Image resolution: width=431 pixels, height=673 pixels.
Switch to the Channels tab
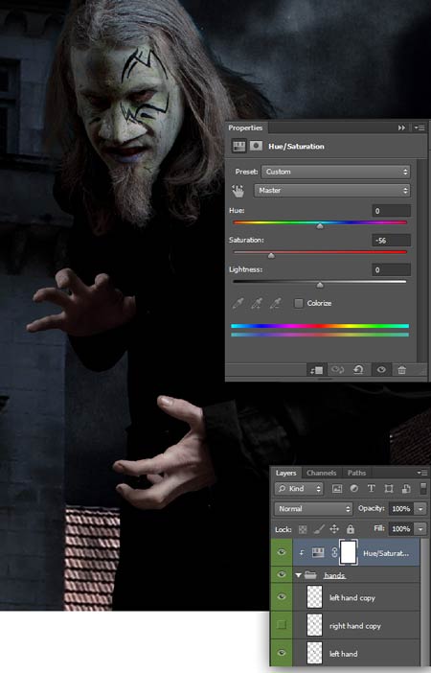(x=321, y=473)
